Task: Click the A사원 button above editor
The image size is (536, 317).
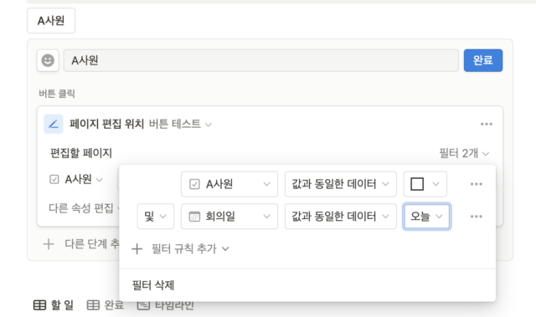Action: pyautogui.click(x=51, y=21)
